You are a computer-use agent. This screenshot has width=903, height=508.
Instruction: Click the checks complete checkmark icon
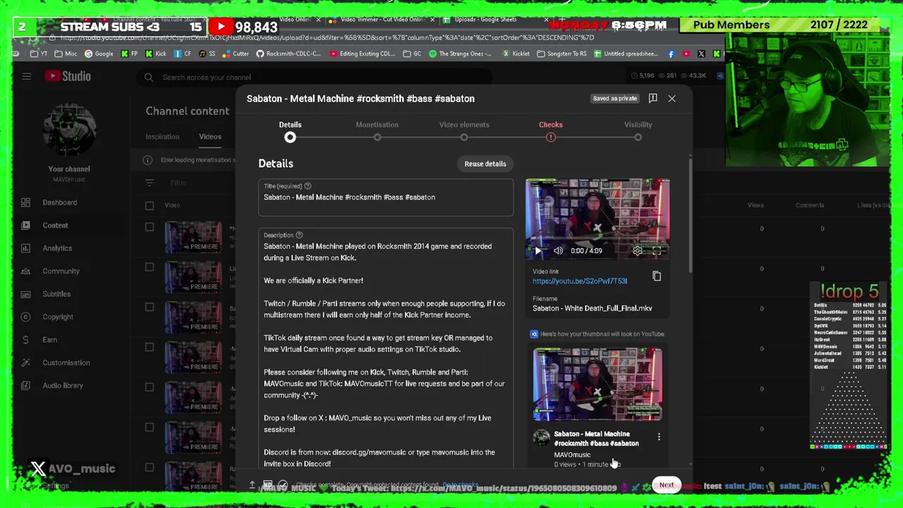point(283,485)
